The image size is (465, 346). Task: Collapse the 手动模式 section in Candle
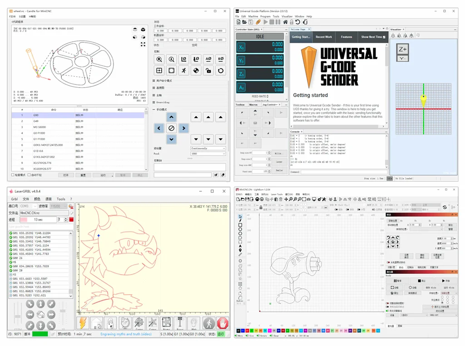click(x=160, y=109)
